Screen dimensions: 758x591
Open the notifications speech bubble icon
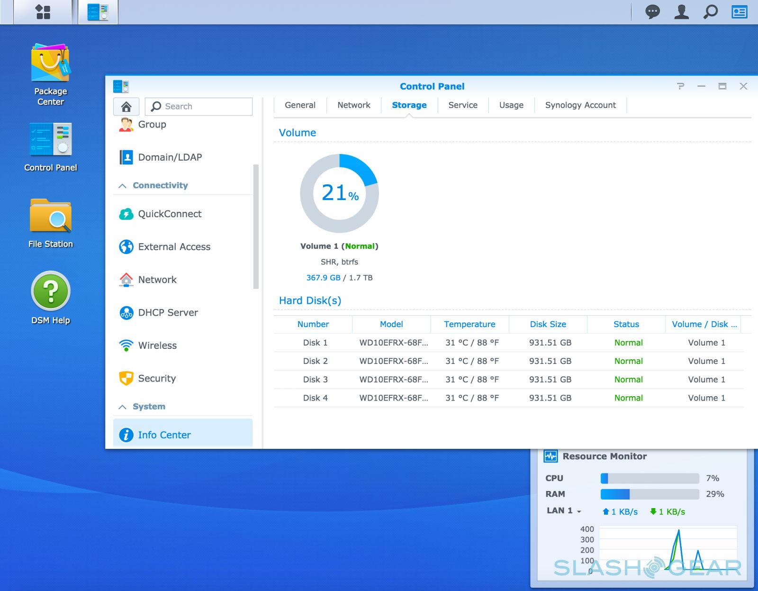652,12
